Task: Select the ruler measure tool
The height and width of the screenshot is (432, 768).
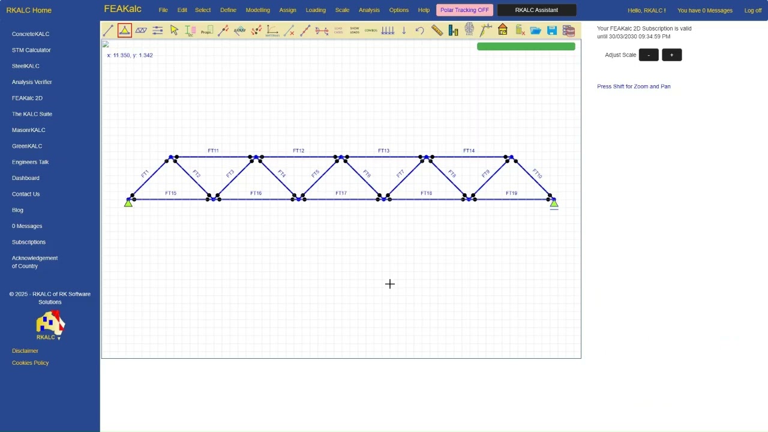Action: tap(437, 30)
